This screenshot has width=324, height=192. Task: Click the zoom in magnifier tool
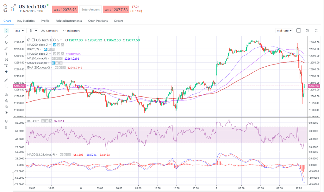coord(6,86)
